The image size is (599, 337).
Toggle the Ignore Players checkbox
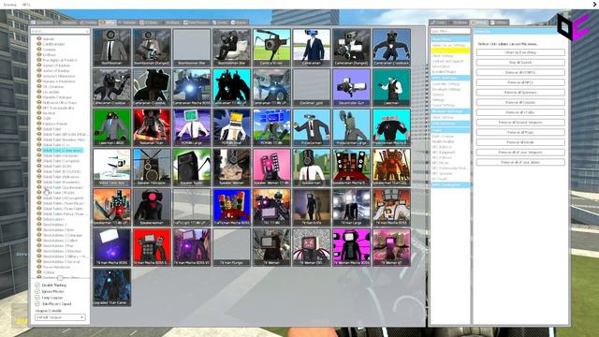coord(37,291)
